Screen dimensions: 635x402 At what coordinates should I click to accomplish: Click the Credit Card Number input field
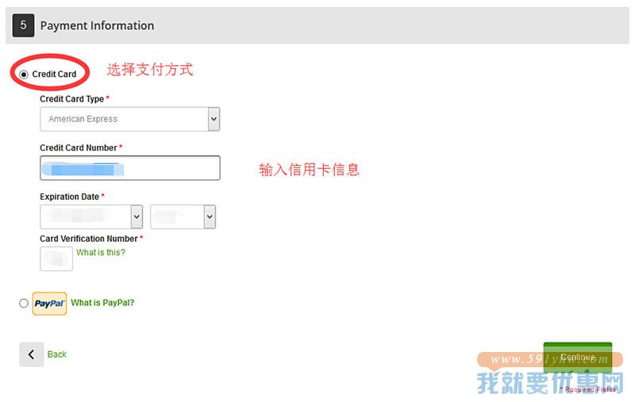tap(130, 168)
